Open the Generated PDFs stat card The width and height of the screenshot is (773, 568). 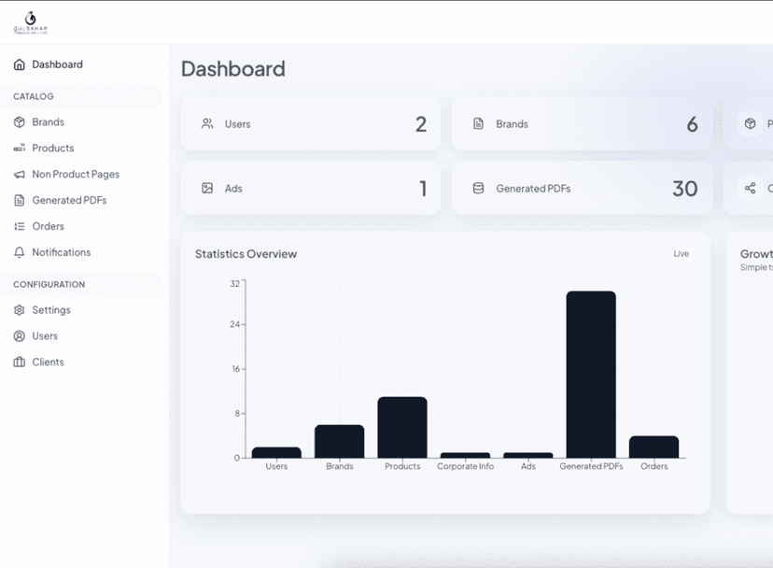coord(582,189)
